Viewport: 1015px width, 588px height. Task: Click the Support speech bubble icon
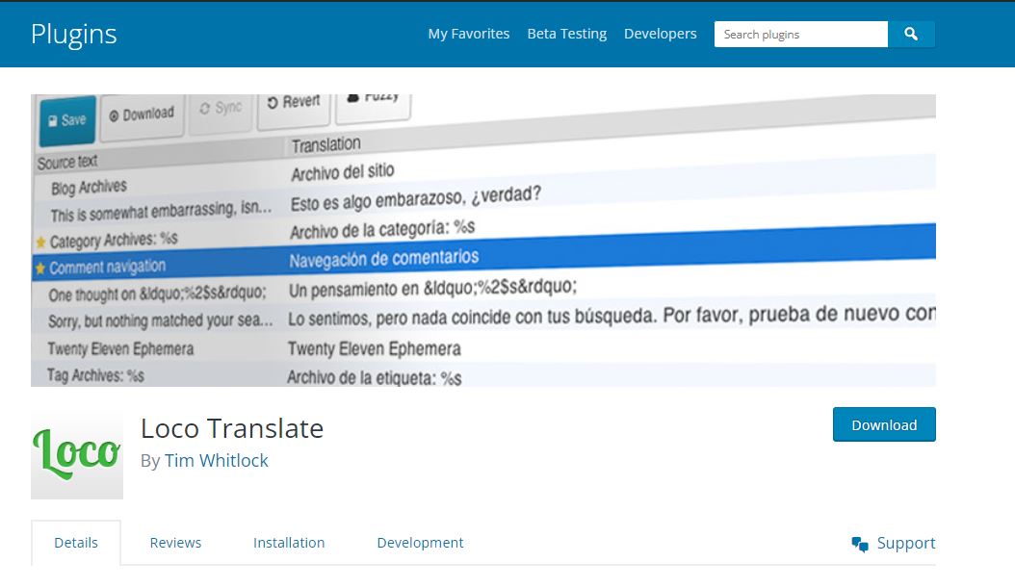pos(860,544)
